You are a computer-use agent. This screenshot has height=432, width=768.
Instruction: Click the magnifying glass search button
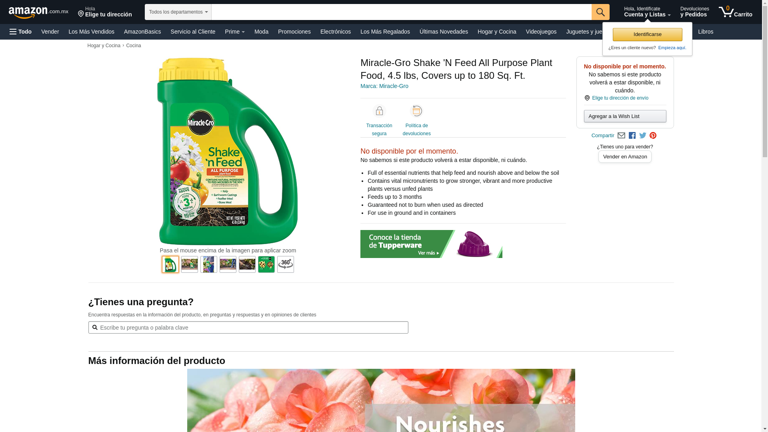coord(600,12)
